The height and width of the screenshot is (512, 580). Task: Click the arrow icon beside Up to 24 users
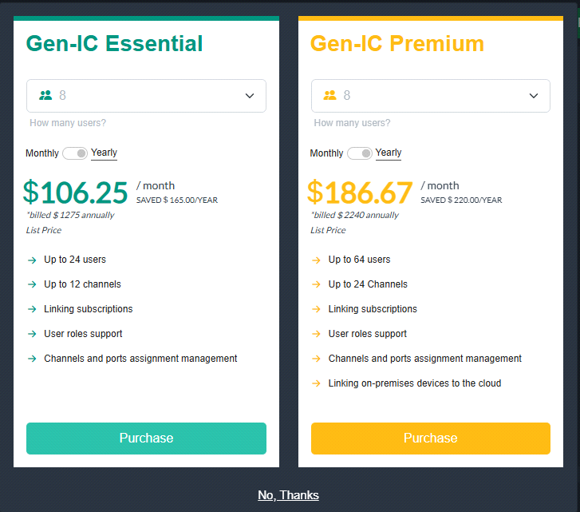pyautogui.click(x=32, y=260)
